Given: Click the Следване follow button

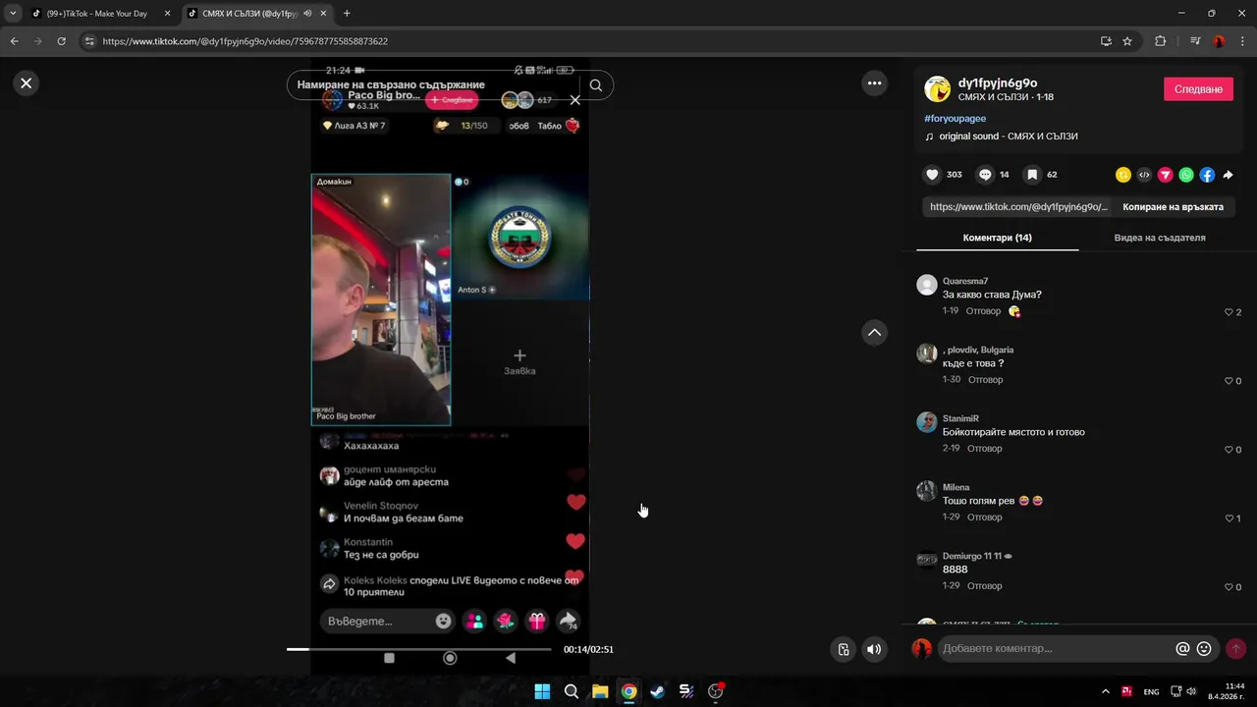Looking at the screenshot, I should (1198, 89).
